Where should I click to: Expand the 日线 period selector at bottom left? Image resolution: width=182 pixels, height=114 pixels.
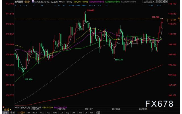tap(7, 109)
